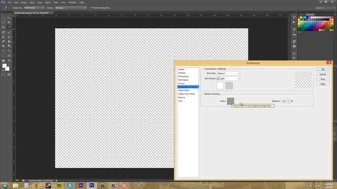Open the Character panel A icon
This screenshot has width=337, height=189.
pos(294,53)
